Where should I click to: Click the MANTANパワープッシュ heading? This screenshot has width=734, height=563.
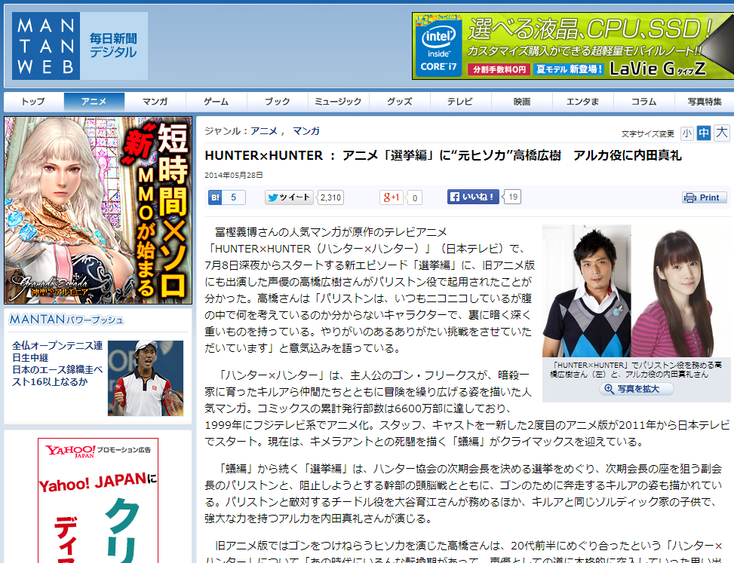pos(66,320)
